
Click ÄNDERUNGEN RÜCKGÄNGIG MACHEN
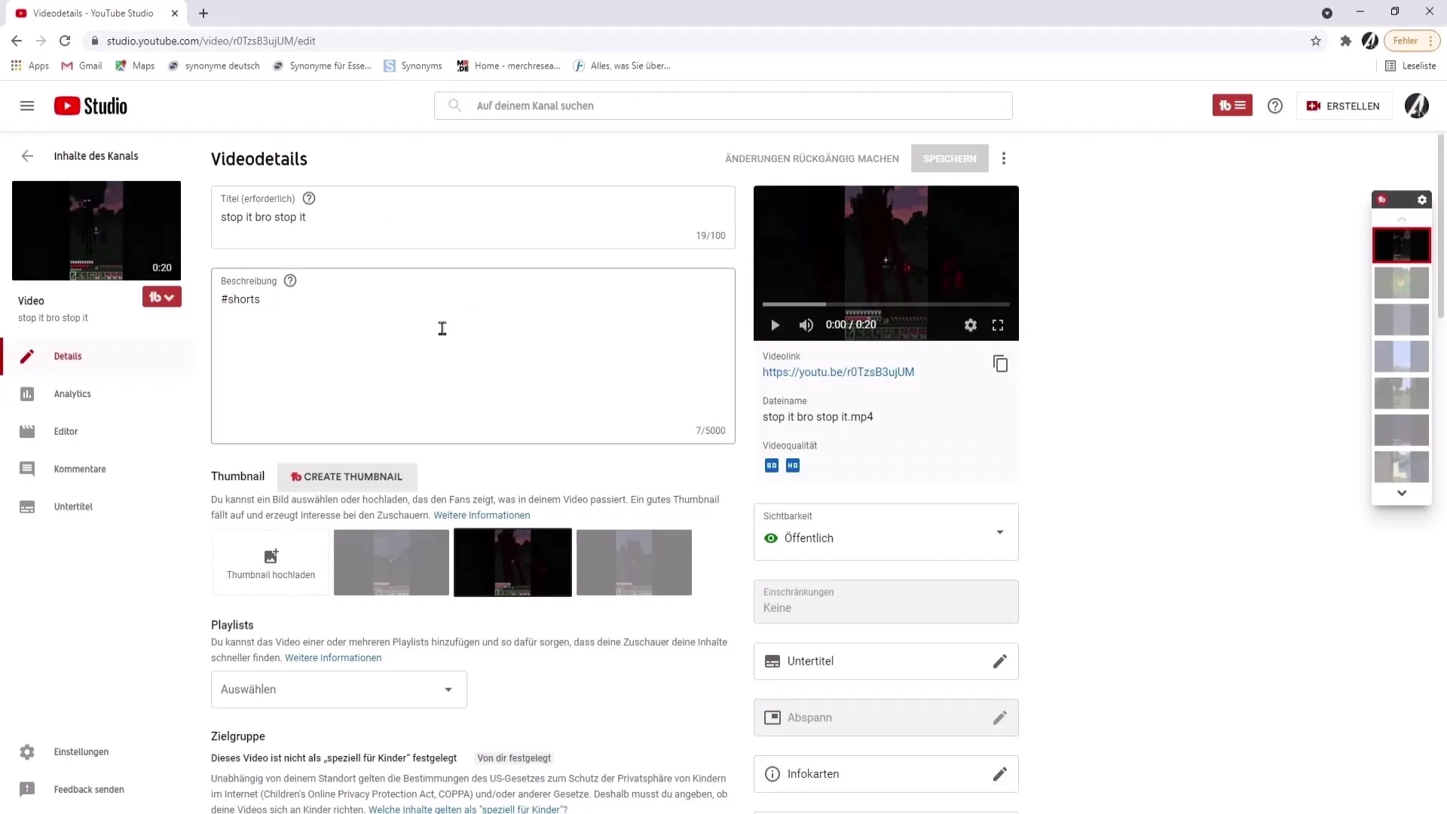pos(812,159)
